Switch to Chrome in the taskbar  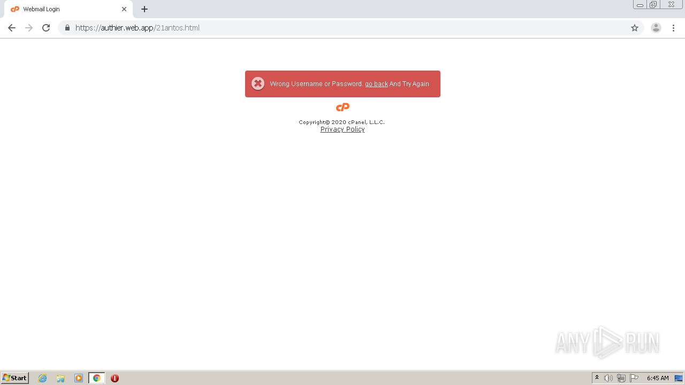pos(97,378)
